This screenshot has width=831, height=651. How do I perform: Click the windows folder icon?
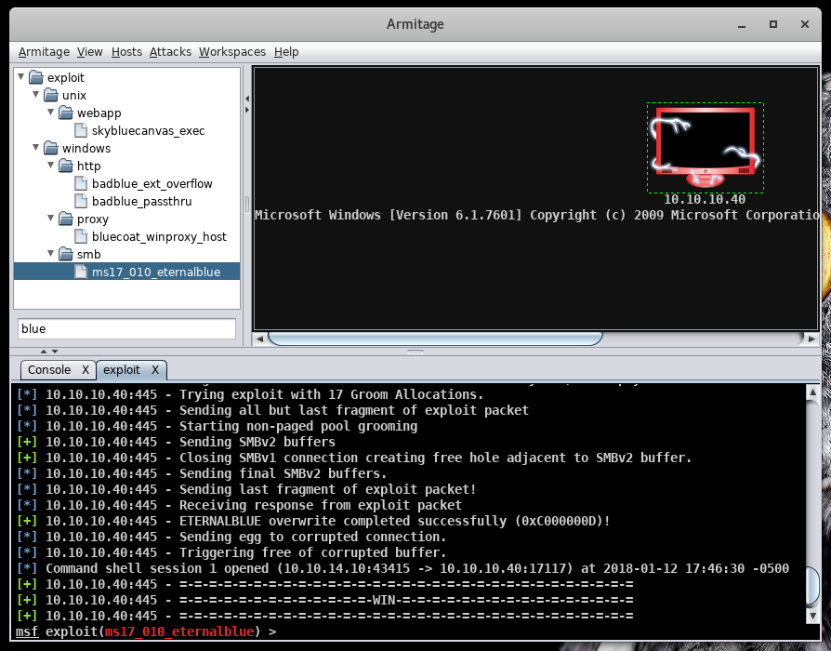(51, 148)
